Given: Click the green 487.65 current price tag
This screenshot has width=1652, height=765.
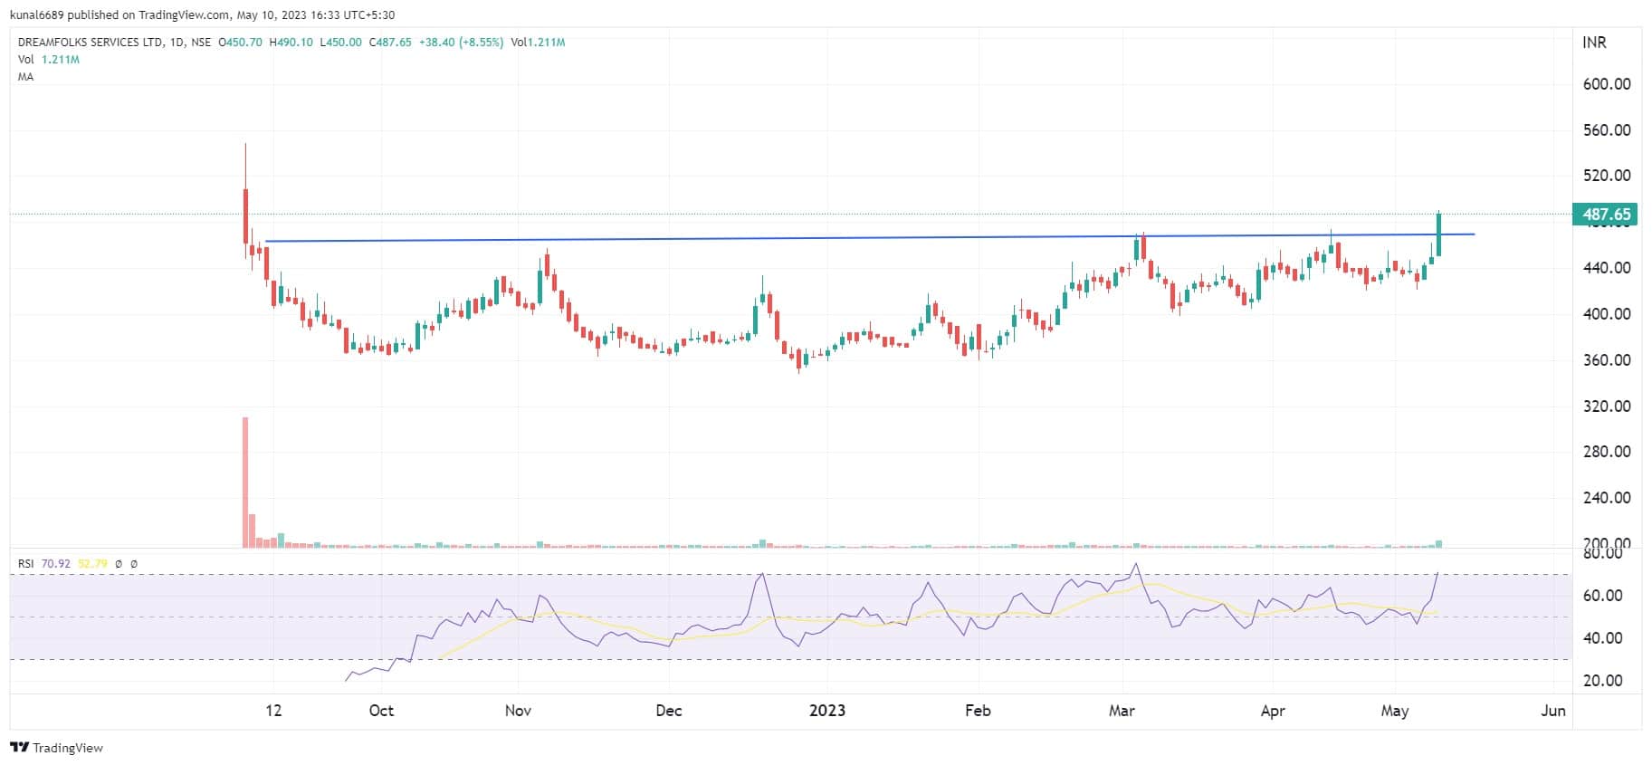Looking at the screenshot, I should (1607, 215).
